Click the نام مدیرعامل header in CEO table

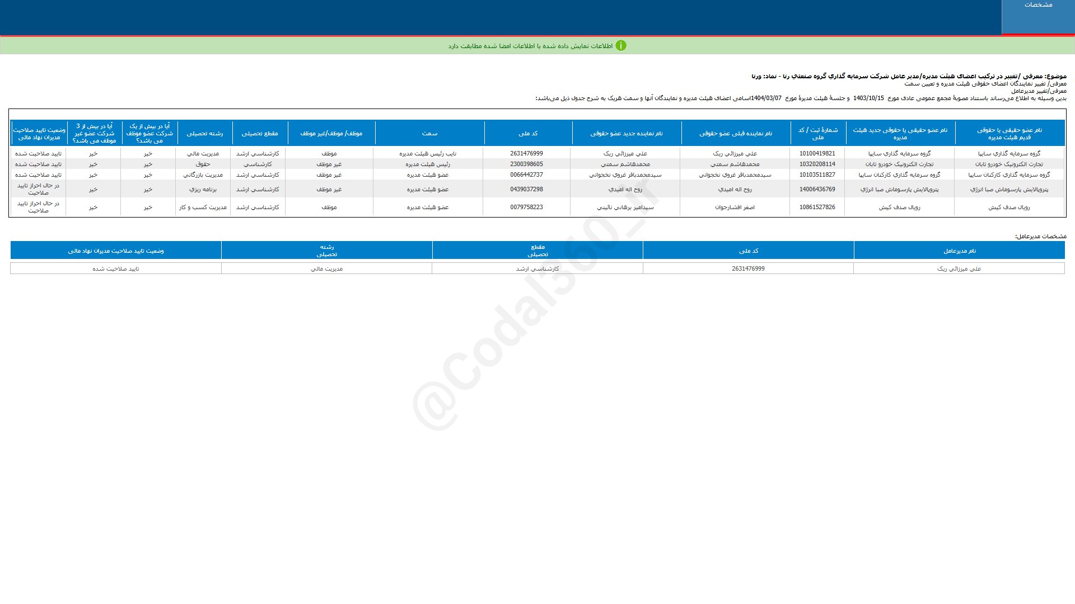coord(959,251)
